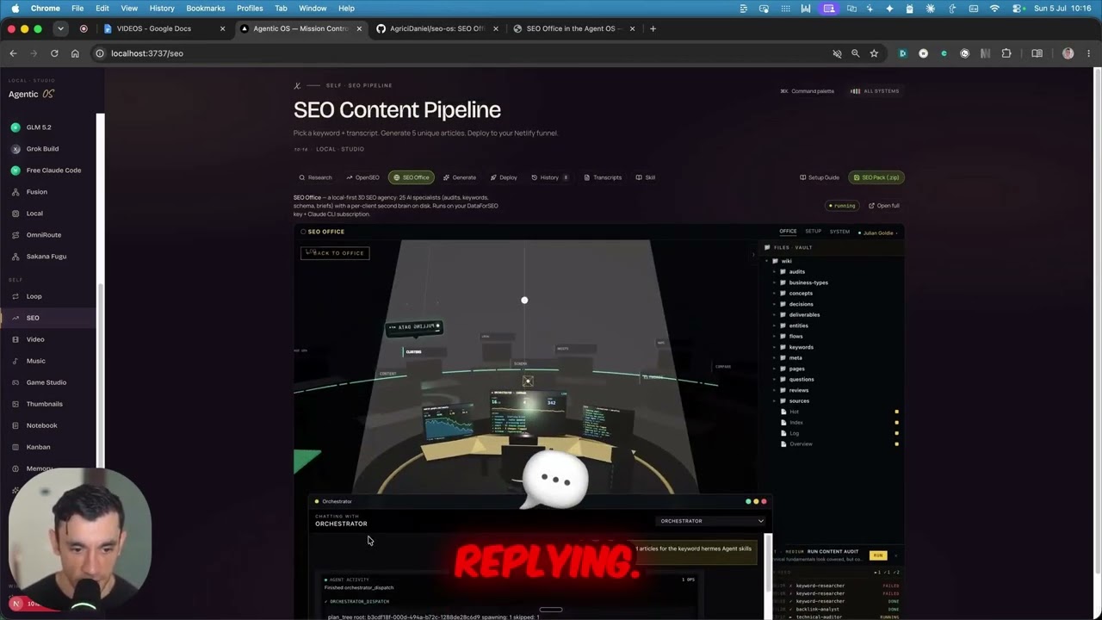Switch to the OpenSEO tab
This screenshot has height=620, width=1102.
362,177
